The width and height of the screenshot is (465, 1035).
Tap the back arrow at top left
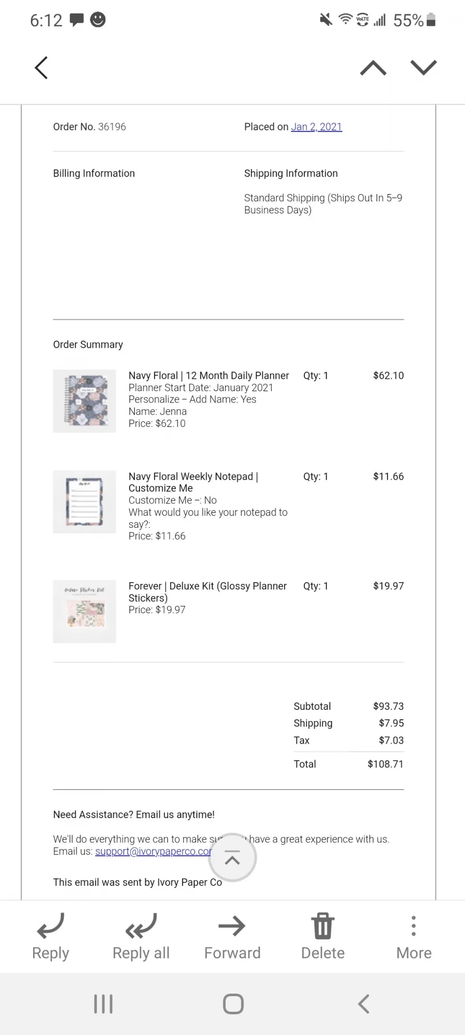tap(41, 68)
